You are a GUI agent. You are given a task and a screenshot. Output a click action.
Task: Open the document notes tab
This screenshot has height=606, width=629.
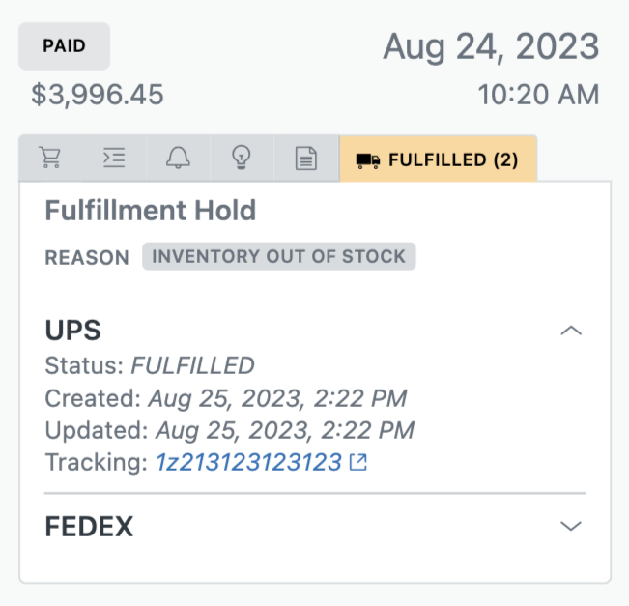click(306, 159)
